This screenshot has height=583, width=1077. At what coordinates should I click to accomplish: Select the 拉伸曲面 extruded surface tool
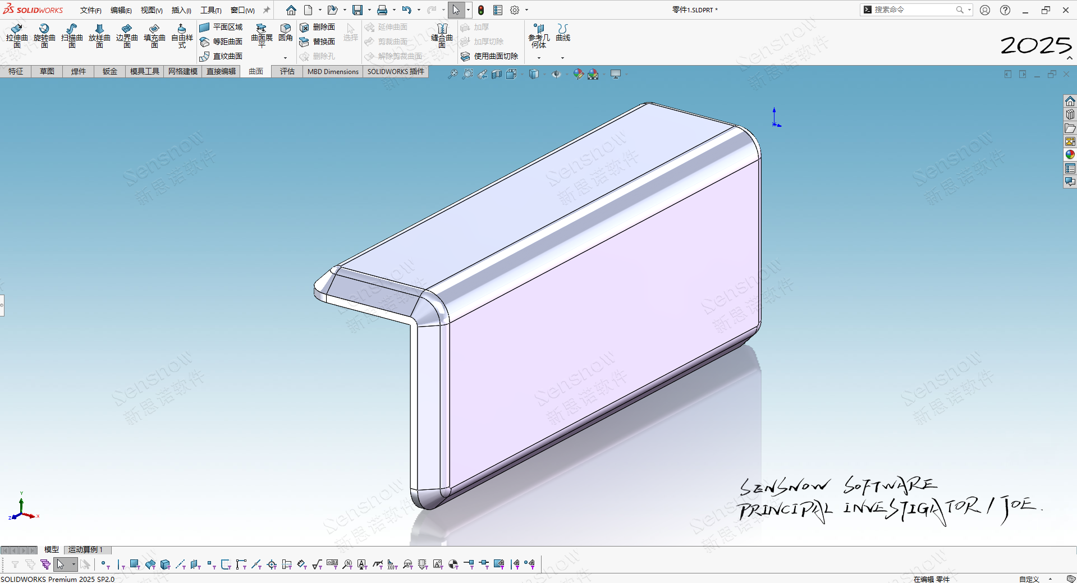17,35
